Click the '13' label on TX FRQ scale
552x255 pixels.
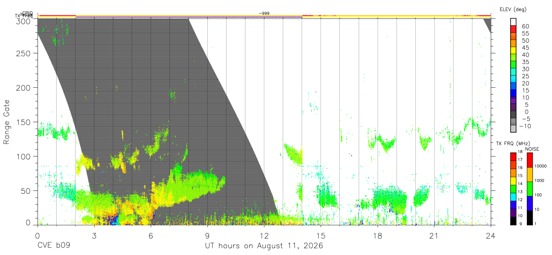(x=520, y=192)
